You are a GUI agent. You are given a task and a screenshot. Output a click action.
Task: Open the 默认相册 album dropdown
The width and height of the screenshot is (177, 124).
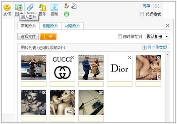point(157,36)
